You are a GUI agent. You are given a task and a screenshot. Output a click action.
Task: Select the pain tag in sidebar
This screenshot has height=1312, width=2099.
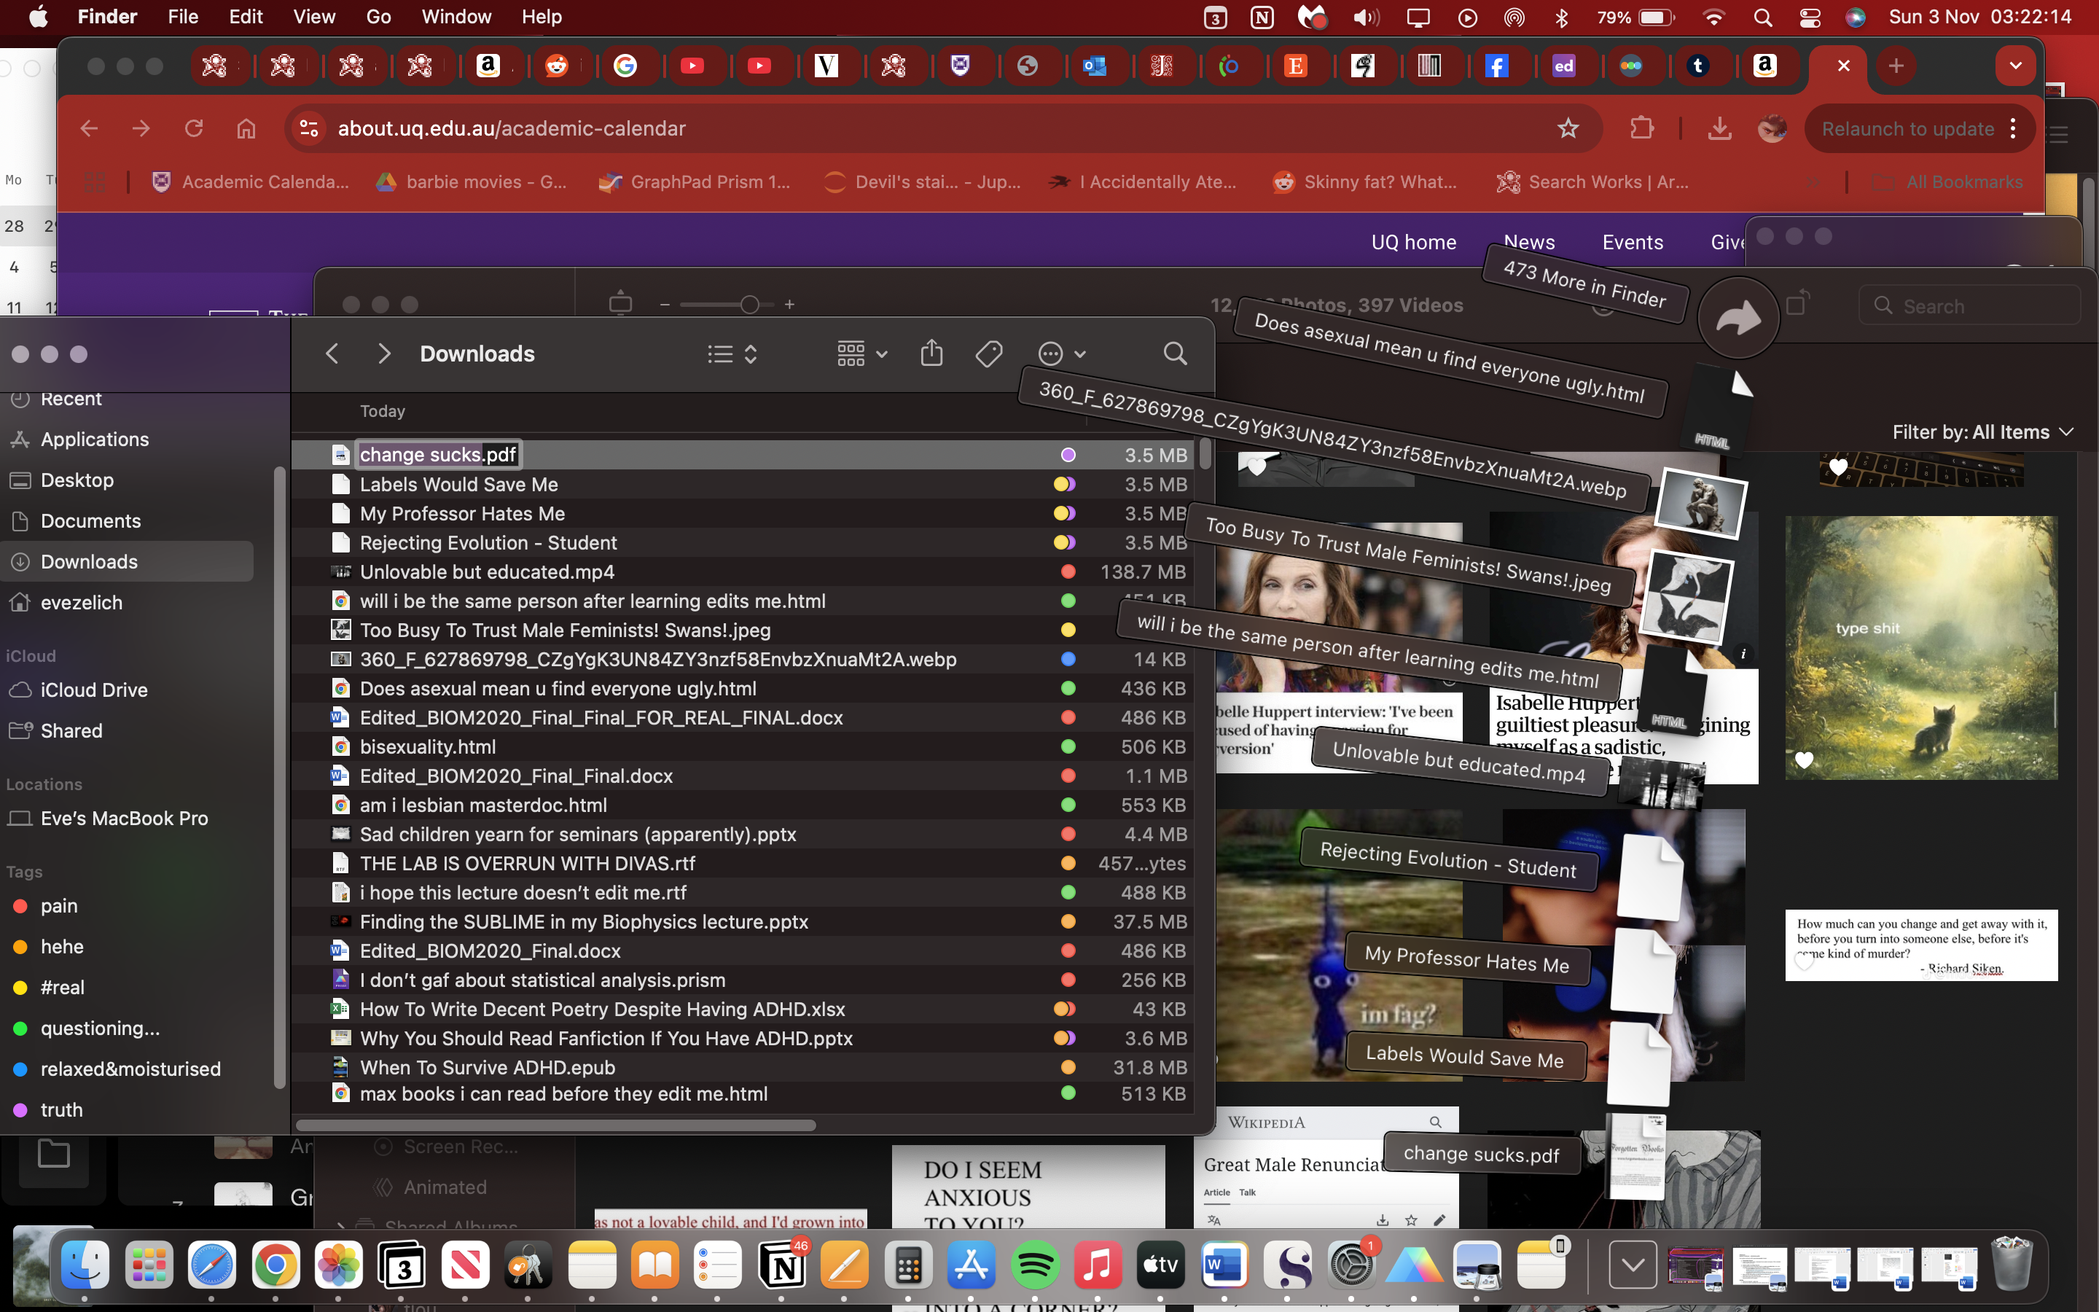(59, 905)
